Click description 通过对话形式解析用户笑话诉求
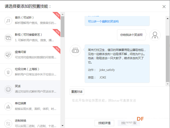Image resolution: width=170 pixels, height=128 pixels. point(36,92)
